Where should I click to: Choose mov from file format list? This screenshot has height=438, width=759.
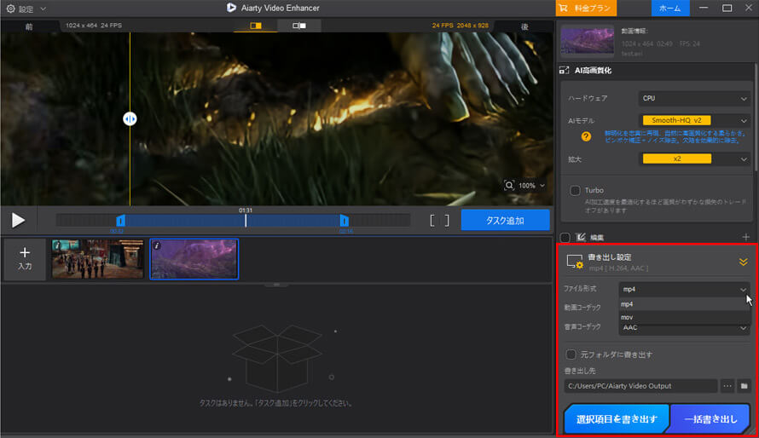point(684,317)
